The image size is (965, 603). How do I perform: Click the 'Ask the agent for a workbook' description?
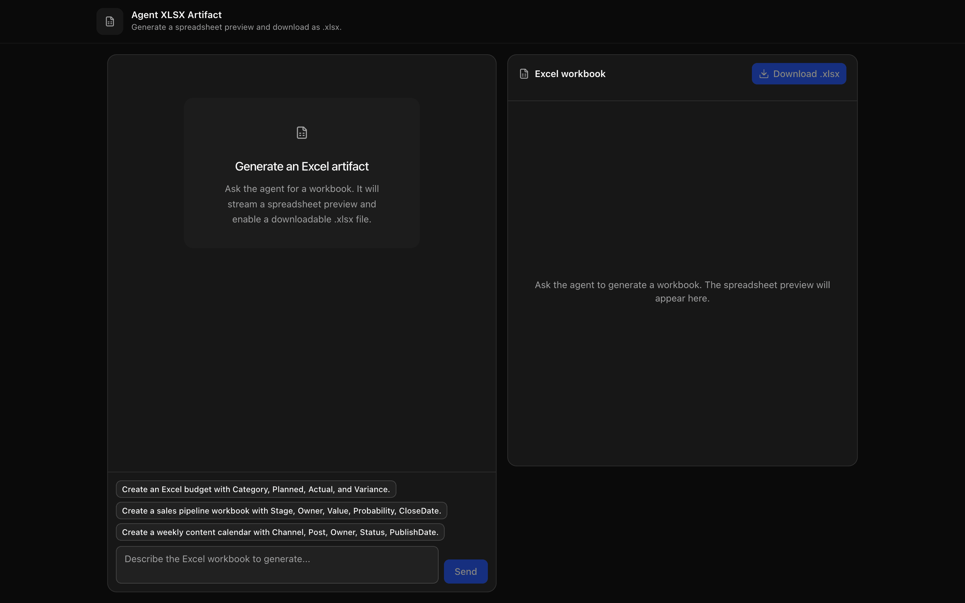302,204
